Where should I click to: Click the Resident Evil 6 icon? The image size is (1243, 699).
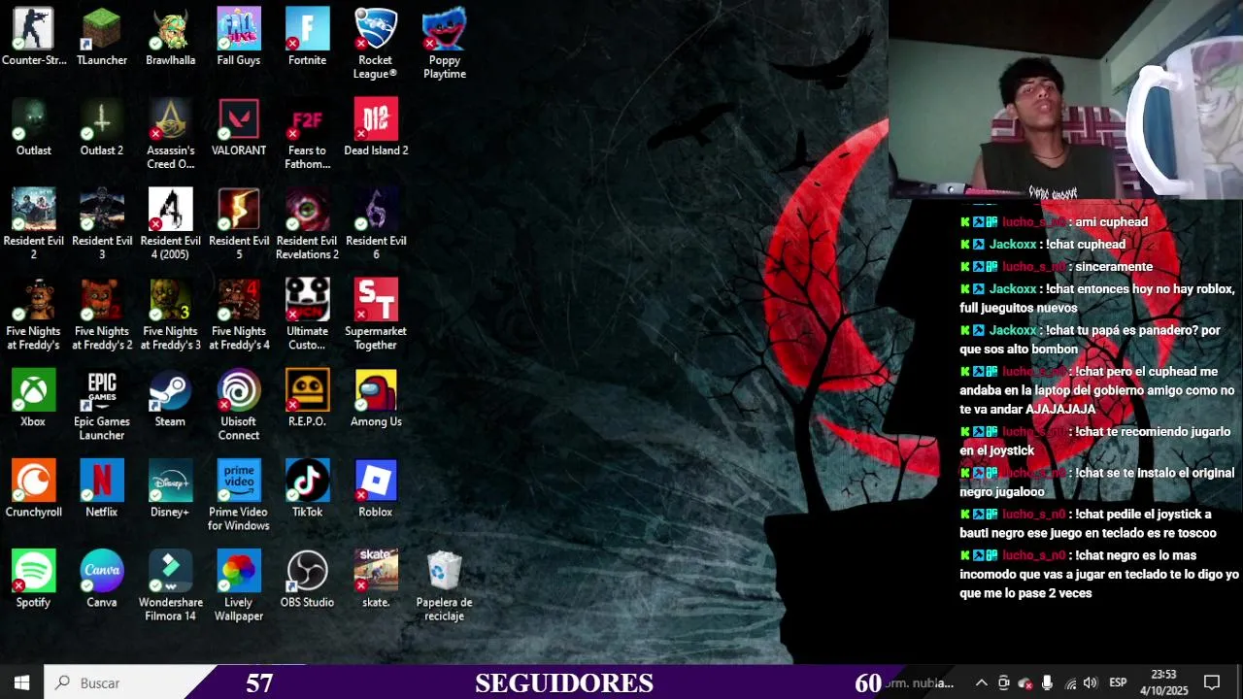pos(376,224)
